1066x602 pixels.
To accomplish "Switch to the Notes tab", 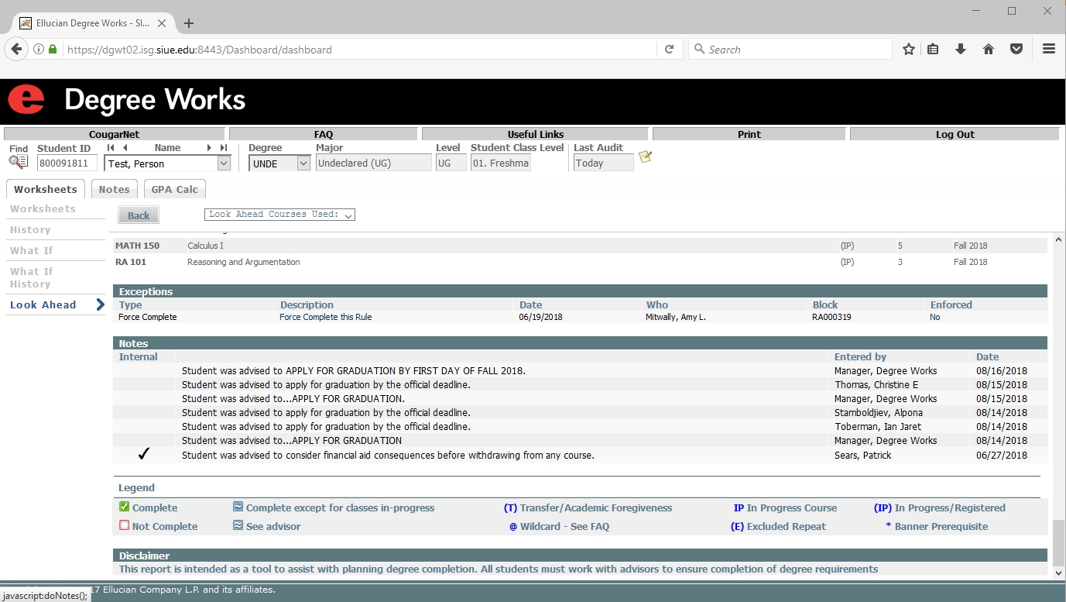I will coord(115,190).
